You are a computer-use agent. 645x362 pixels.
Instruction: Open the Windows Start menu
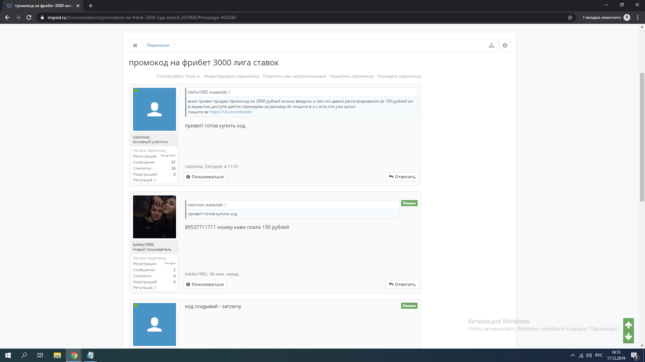point(8,355)
